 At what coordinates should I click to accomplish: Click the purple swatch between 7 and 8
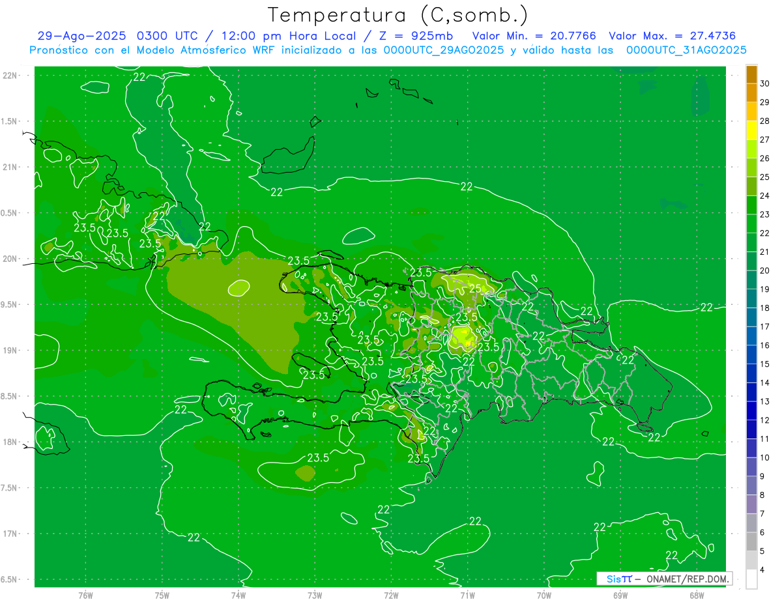click(751, 504)
